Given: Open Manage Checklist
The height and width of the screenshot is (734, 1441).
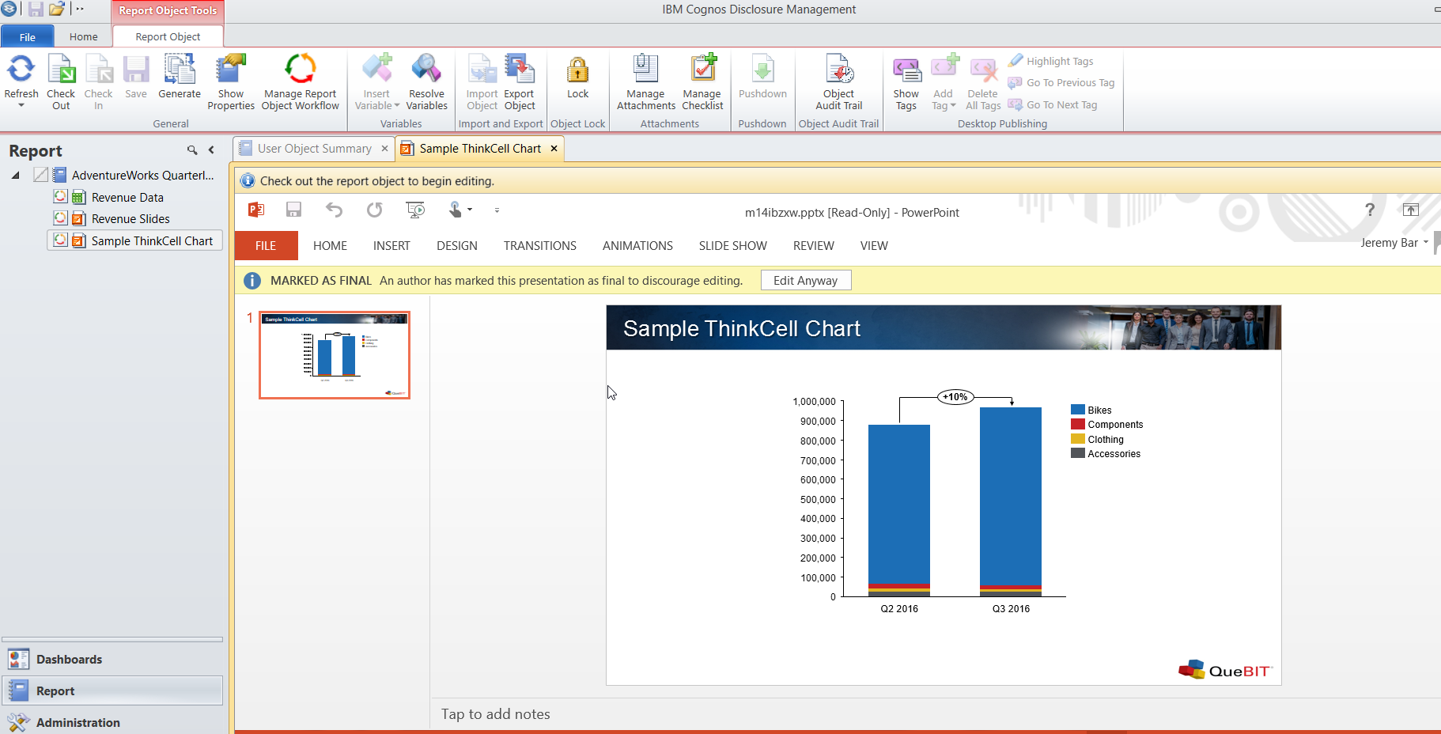Looking at the screenshot, I should pyautogui.click(x=702, y=82).
